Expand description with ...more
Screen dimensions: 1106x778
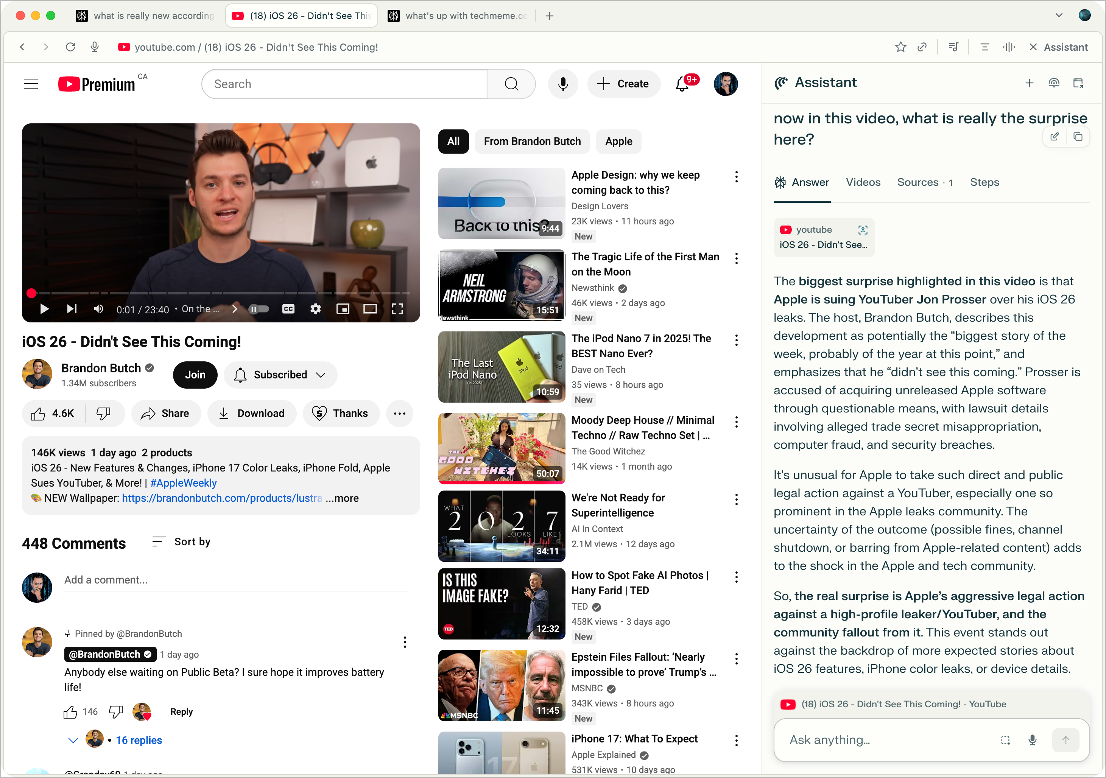[x=342, y=498]
